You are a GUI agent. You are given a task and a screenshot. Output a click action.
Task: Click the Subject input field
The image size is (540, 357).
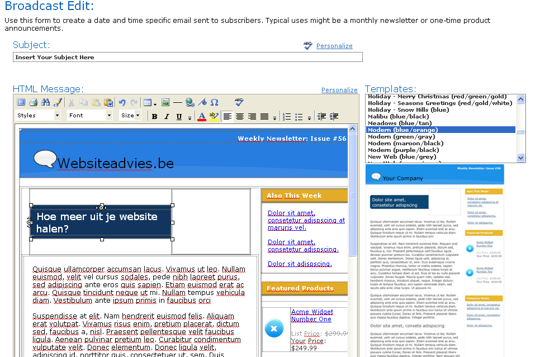click(x=188, y=57)
